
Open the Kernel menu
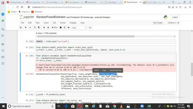(63, 23)
